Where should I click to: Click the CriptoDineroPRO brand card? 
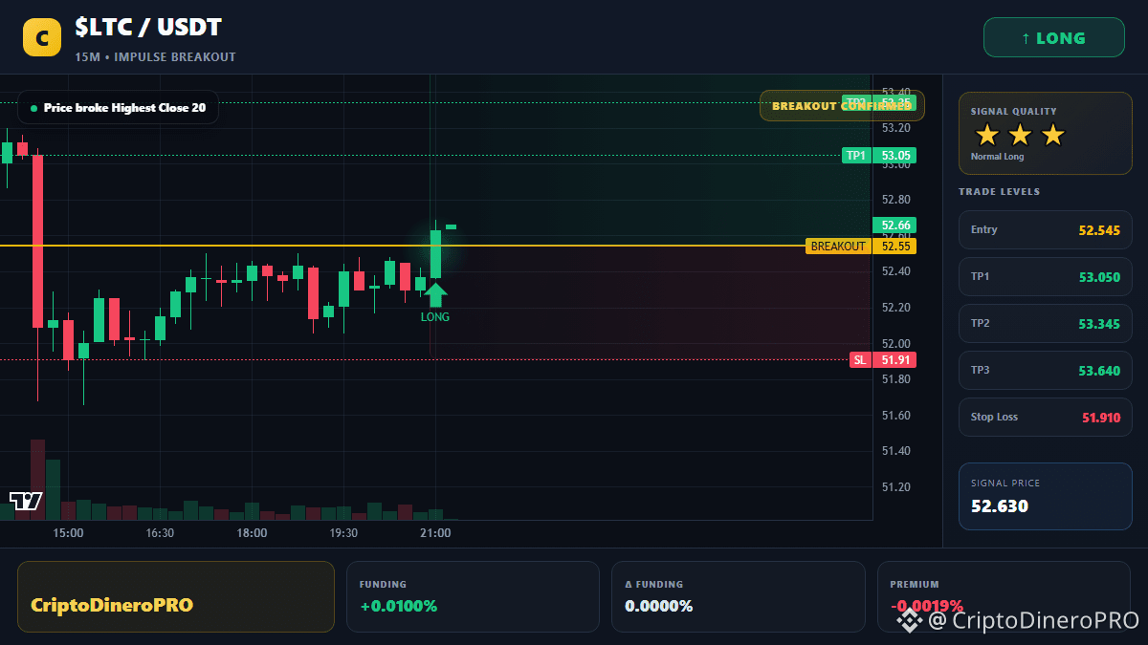pos(176,596)
